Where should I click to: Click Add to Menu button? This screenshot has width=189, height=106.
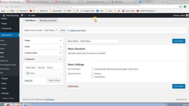54,80
